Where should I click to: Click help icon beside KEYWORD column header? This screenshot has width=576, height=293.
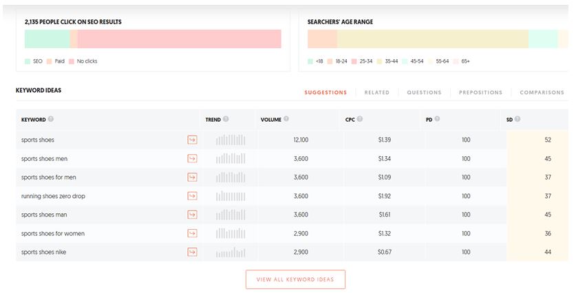click(51, 119)
